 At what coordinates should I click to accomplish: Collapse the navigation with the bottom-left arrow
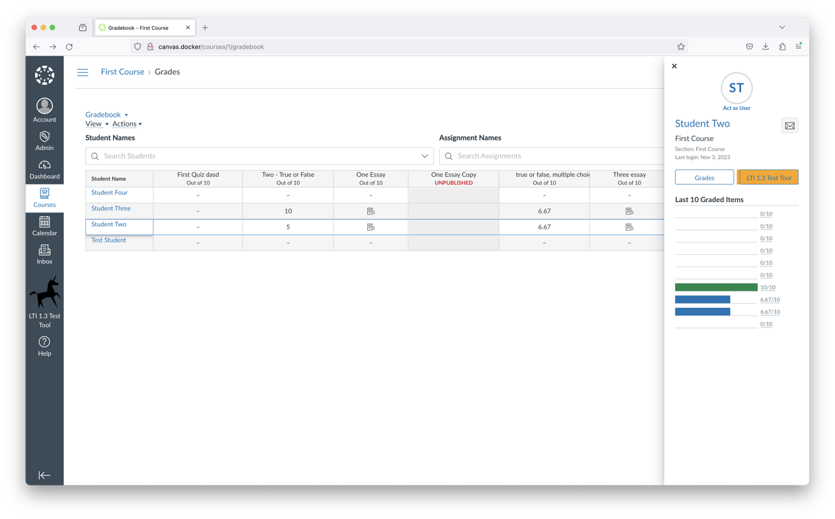click(44, 475)
